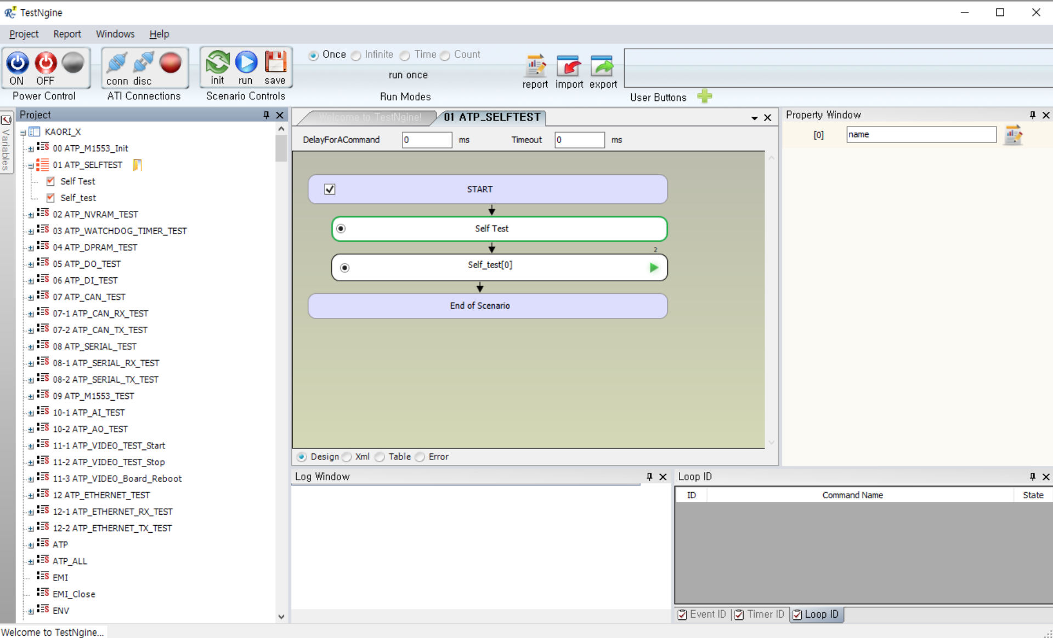Turn power ON with the blue button
1053x638 pixels.
click(17, 63)
